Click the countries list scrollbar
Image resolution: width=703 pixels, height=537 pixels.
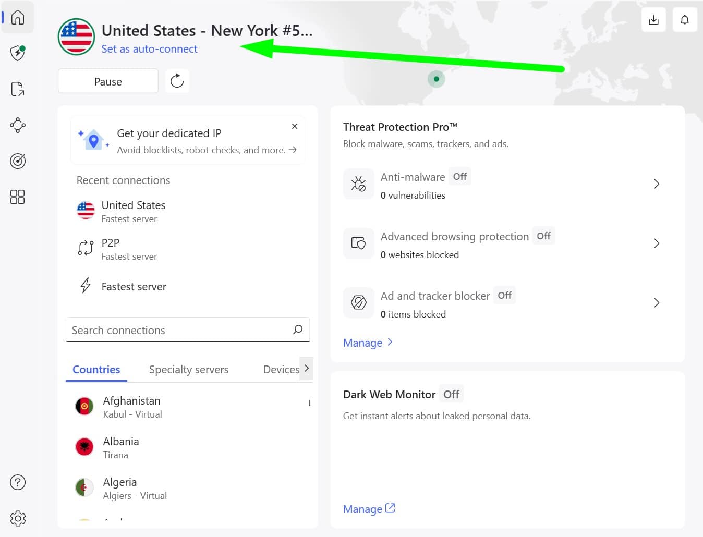click(309, 402)
